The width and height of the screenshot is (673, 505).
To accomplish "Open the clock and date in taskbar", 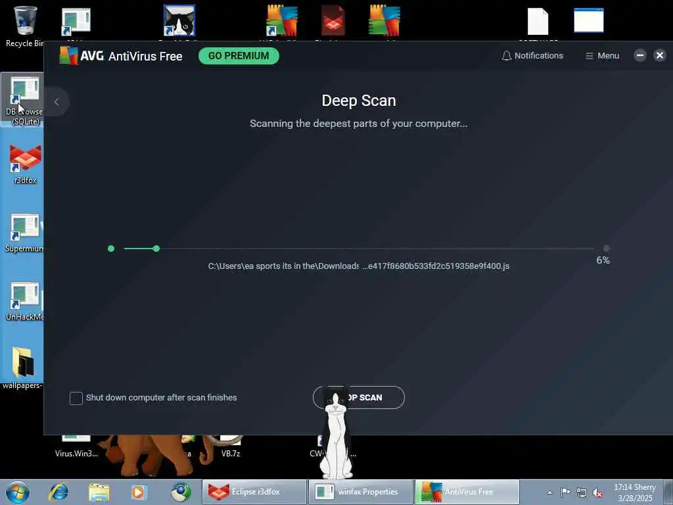I will pos(635,493).
